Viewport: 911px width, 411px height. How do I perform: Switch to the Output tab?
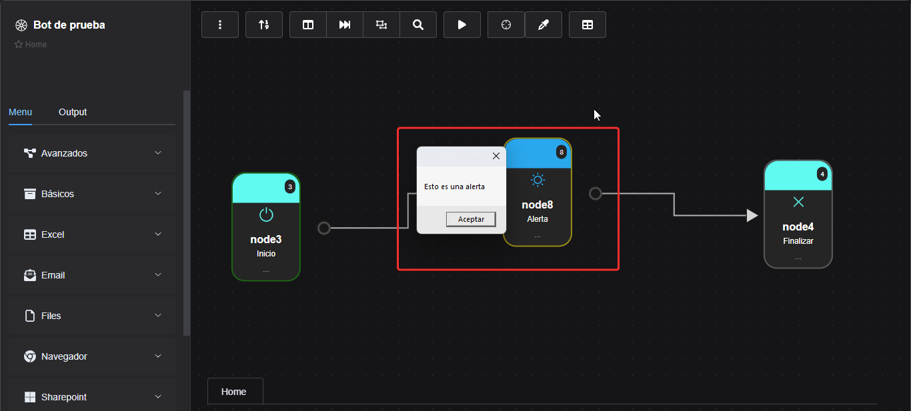73,112
